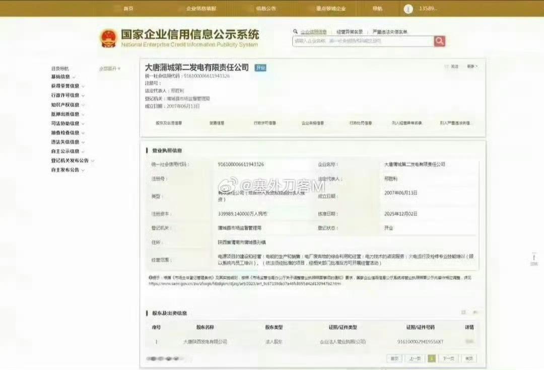Click the red search magnifier button

(x=440, y=41)
